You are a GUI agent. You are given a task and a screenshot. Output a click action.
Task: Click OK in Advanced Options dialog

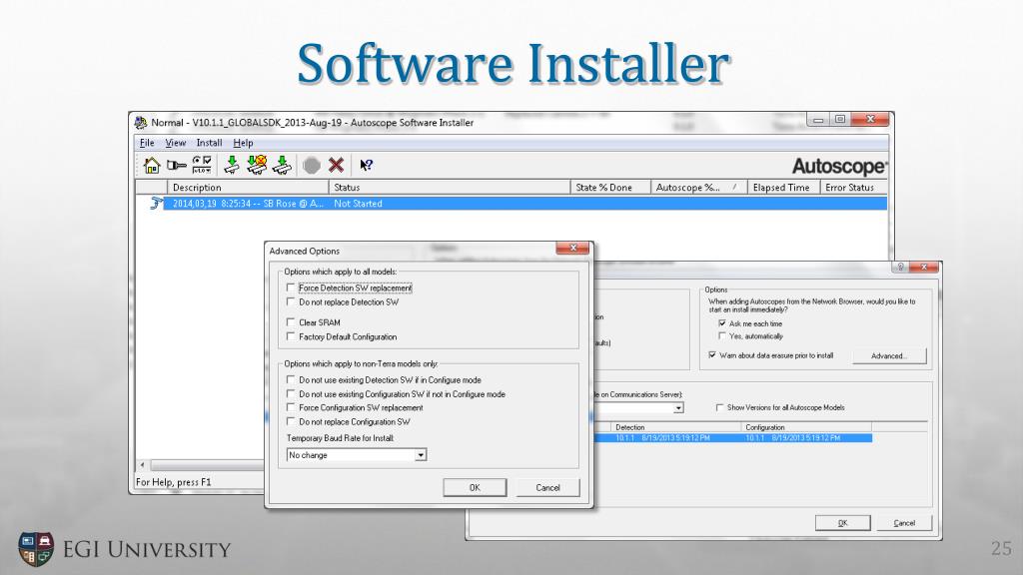point(475,487)
